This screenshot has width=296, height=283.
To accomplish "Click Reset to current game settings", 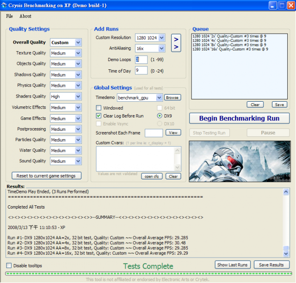I will pos(46,176).
